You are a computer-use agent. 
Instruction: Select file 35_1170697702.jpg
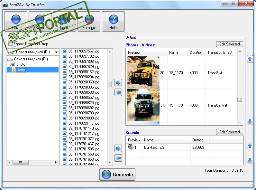click(x=84, y=56)
